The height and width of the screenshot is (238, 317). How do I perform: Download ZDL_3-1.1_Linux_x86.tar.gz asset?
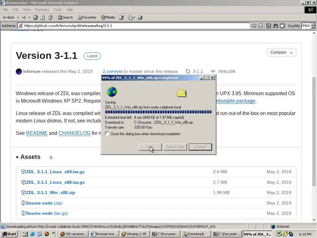pos(55,182)
